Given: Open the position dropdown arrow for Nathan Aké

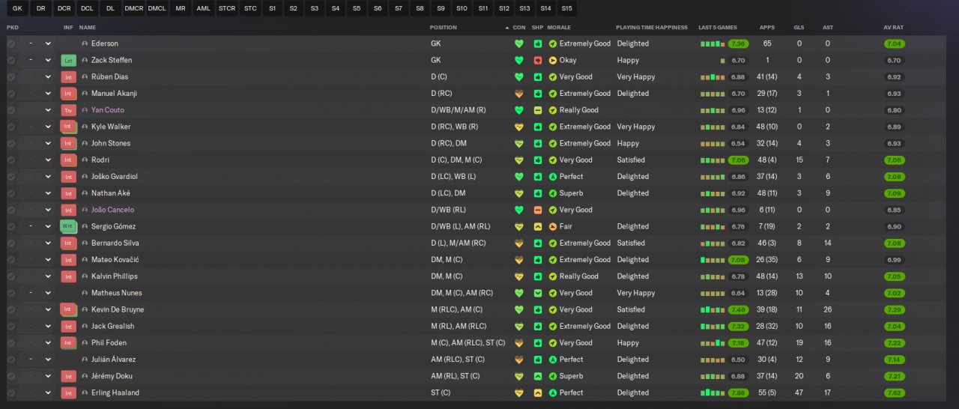Looking at the screenshot, I should coord(48,193).
